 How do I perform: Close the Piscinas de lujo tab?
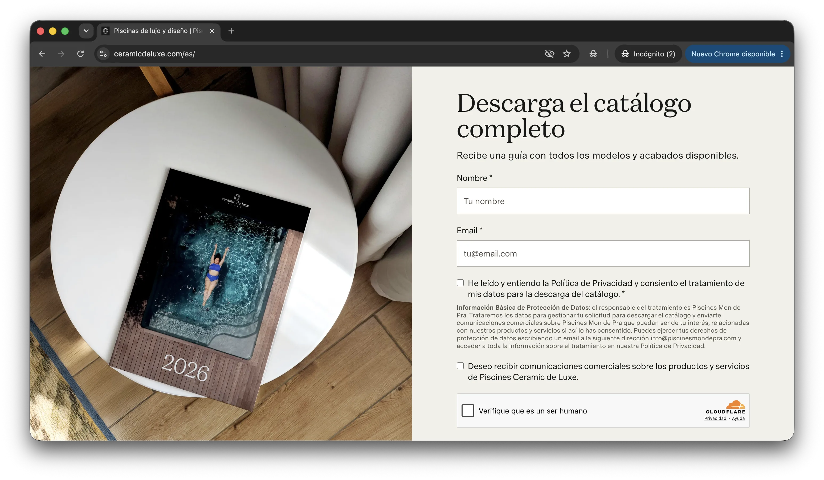tap(212, 31)
